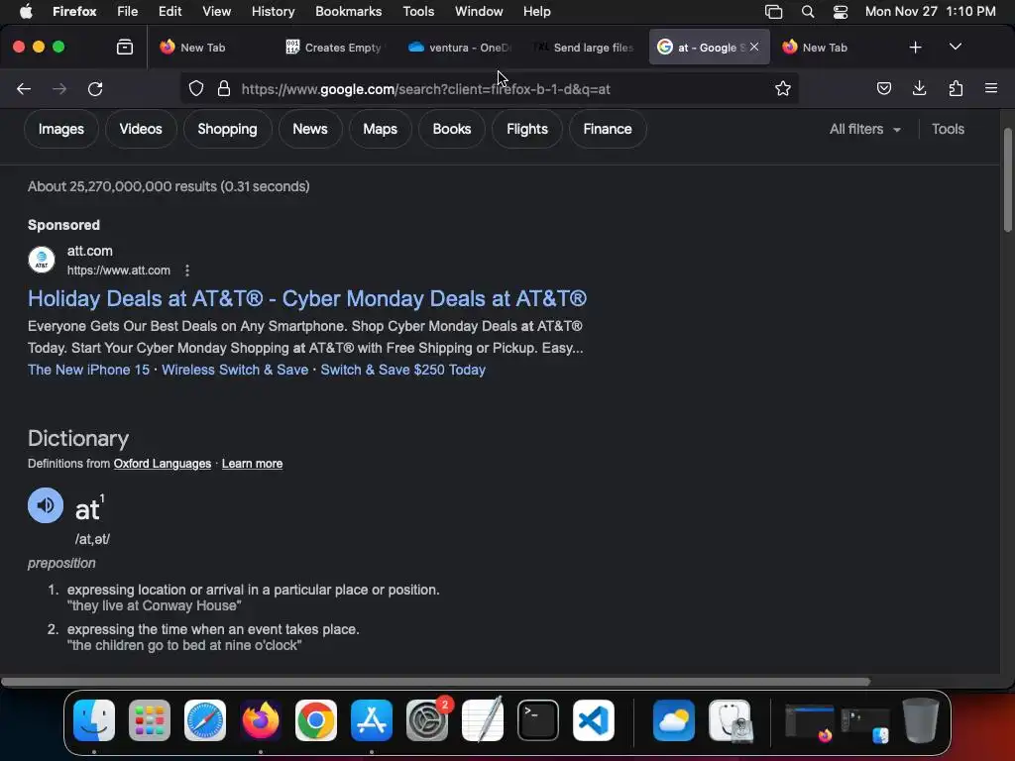
Task: Reload the current page
Action: pos(95,88)
